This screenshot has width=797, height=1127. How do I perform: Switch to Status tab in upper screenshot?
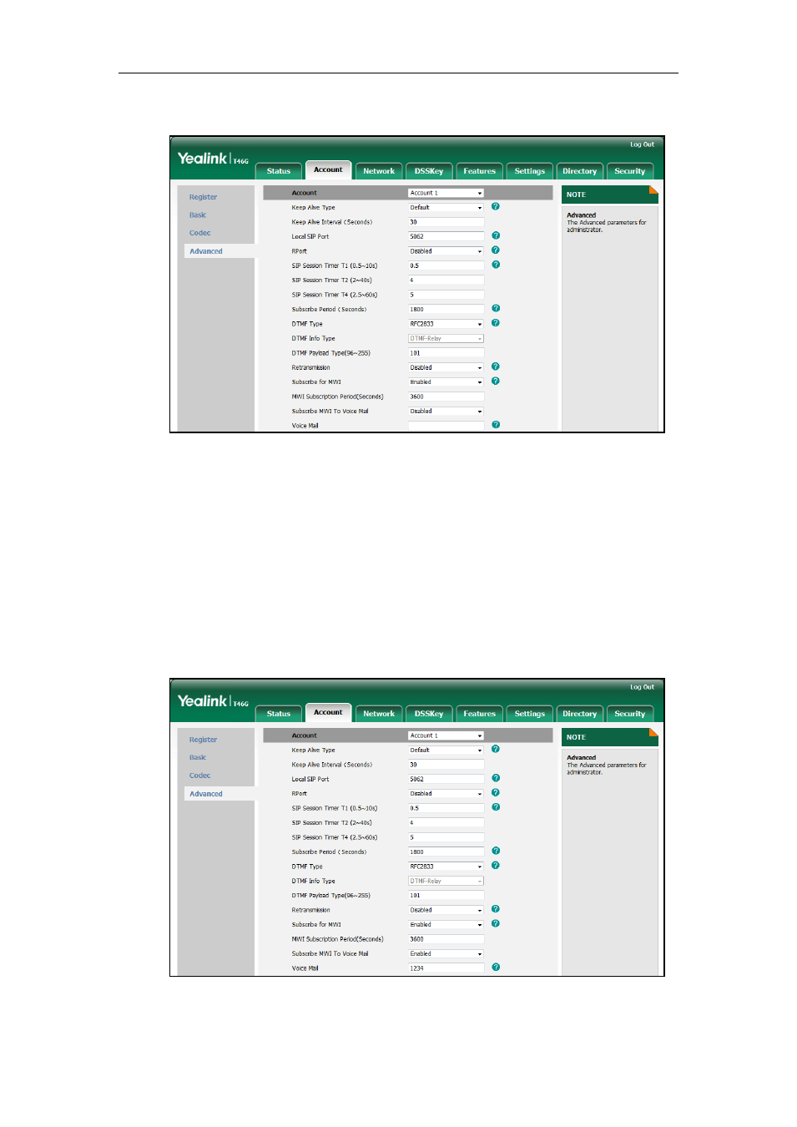click(x=279, y=171)
